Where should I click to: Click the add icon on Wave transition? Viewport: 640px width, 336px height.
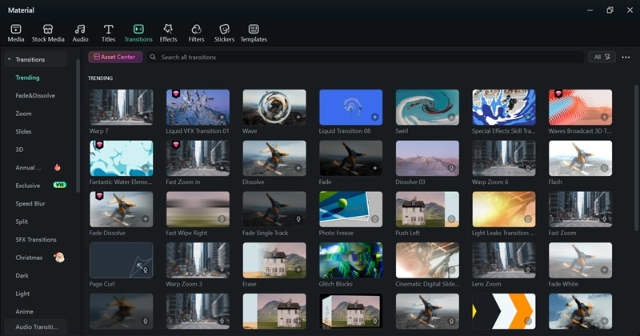pyautogui.click(x=298, y=117)
